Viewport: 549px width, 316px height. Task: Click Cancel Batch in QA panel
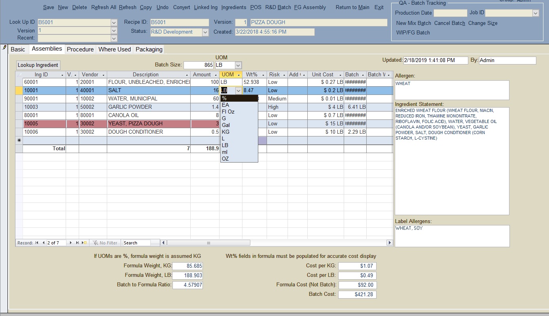(450, 23)
